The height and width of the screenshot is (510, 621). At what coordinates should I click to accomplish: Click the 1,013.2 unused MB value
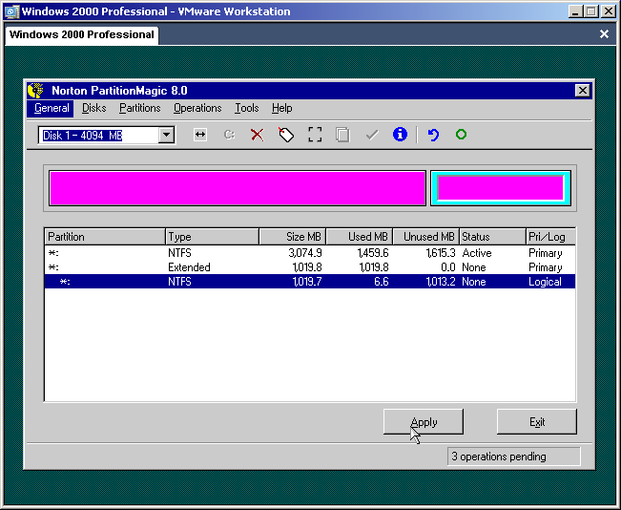coord(441,282)
